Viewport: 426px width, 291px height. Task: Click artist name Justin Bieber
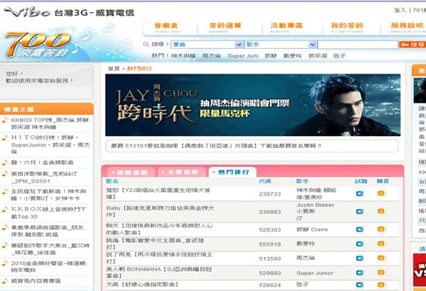(x=315, y=205)
